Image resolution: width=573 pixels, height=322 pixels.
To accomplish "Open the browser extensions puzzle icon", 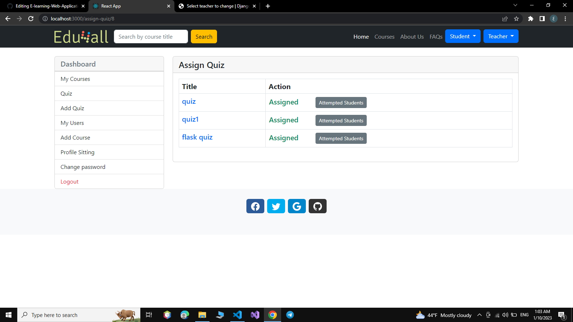I will (531, 19).
